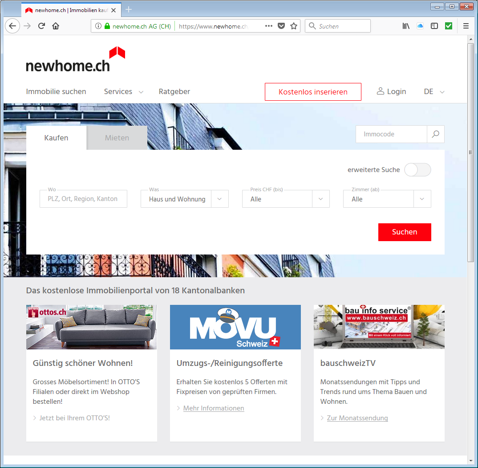Click the Immocode search magnifier icon

(435, 134)
